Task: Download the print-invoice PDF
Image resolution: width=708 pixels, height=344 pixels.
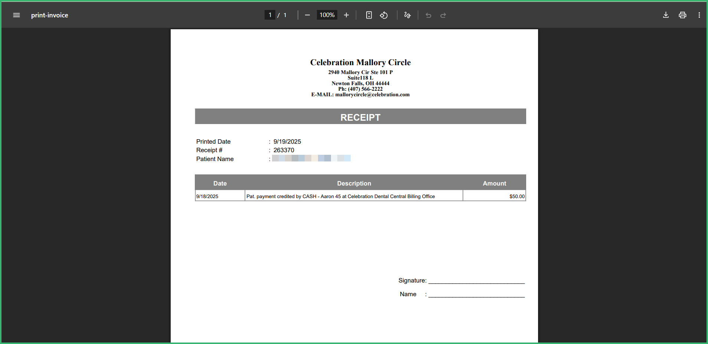Action: 666,15
